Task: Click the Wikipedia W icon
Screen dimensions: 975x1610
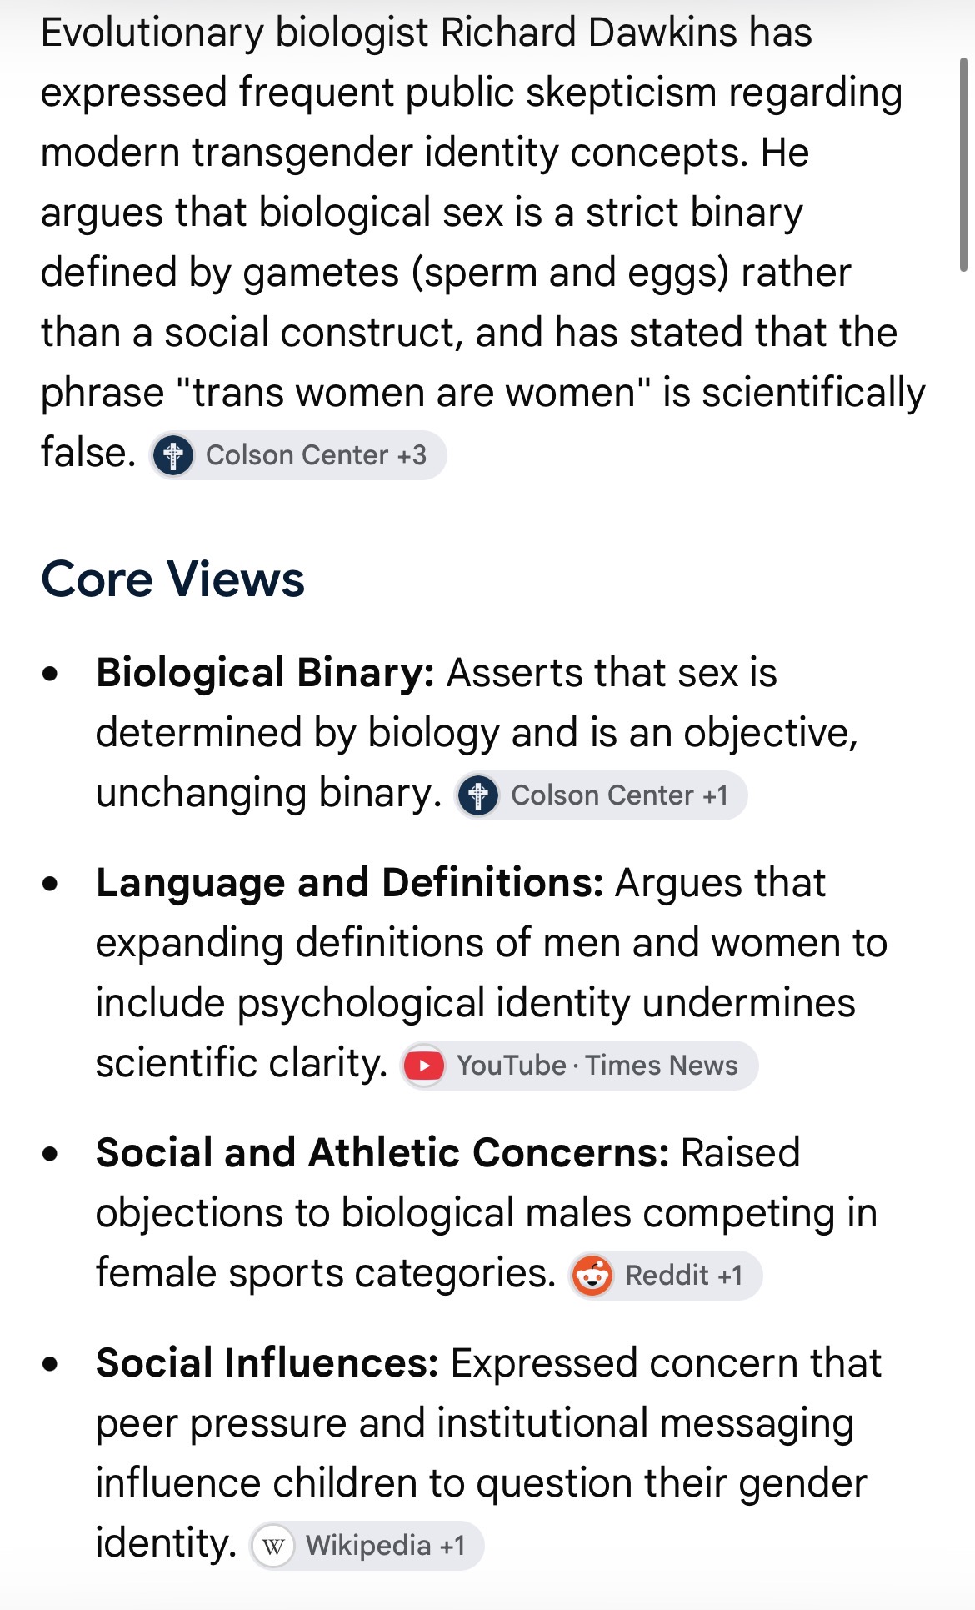Action: (x=273, y=1546)
